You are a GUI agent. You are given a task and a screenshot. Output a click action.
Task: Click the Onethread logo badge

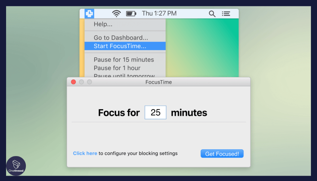pos(16,166)
